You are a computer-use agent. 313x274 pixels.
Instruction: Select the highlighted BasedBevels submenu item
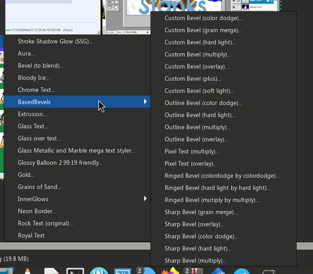pos(77,102)
